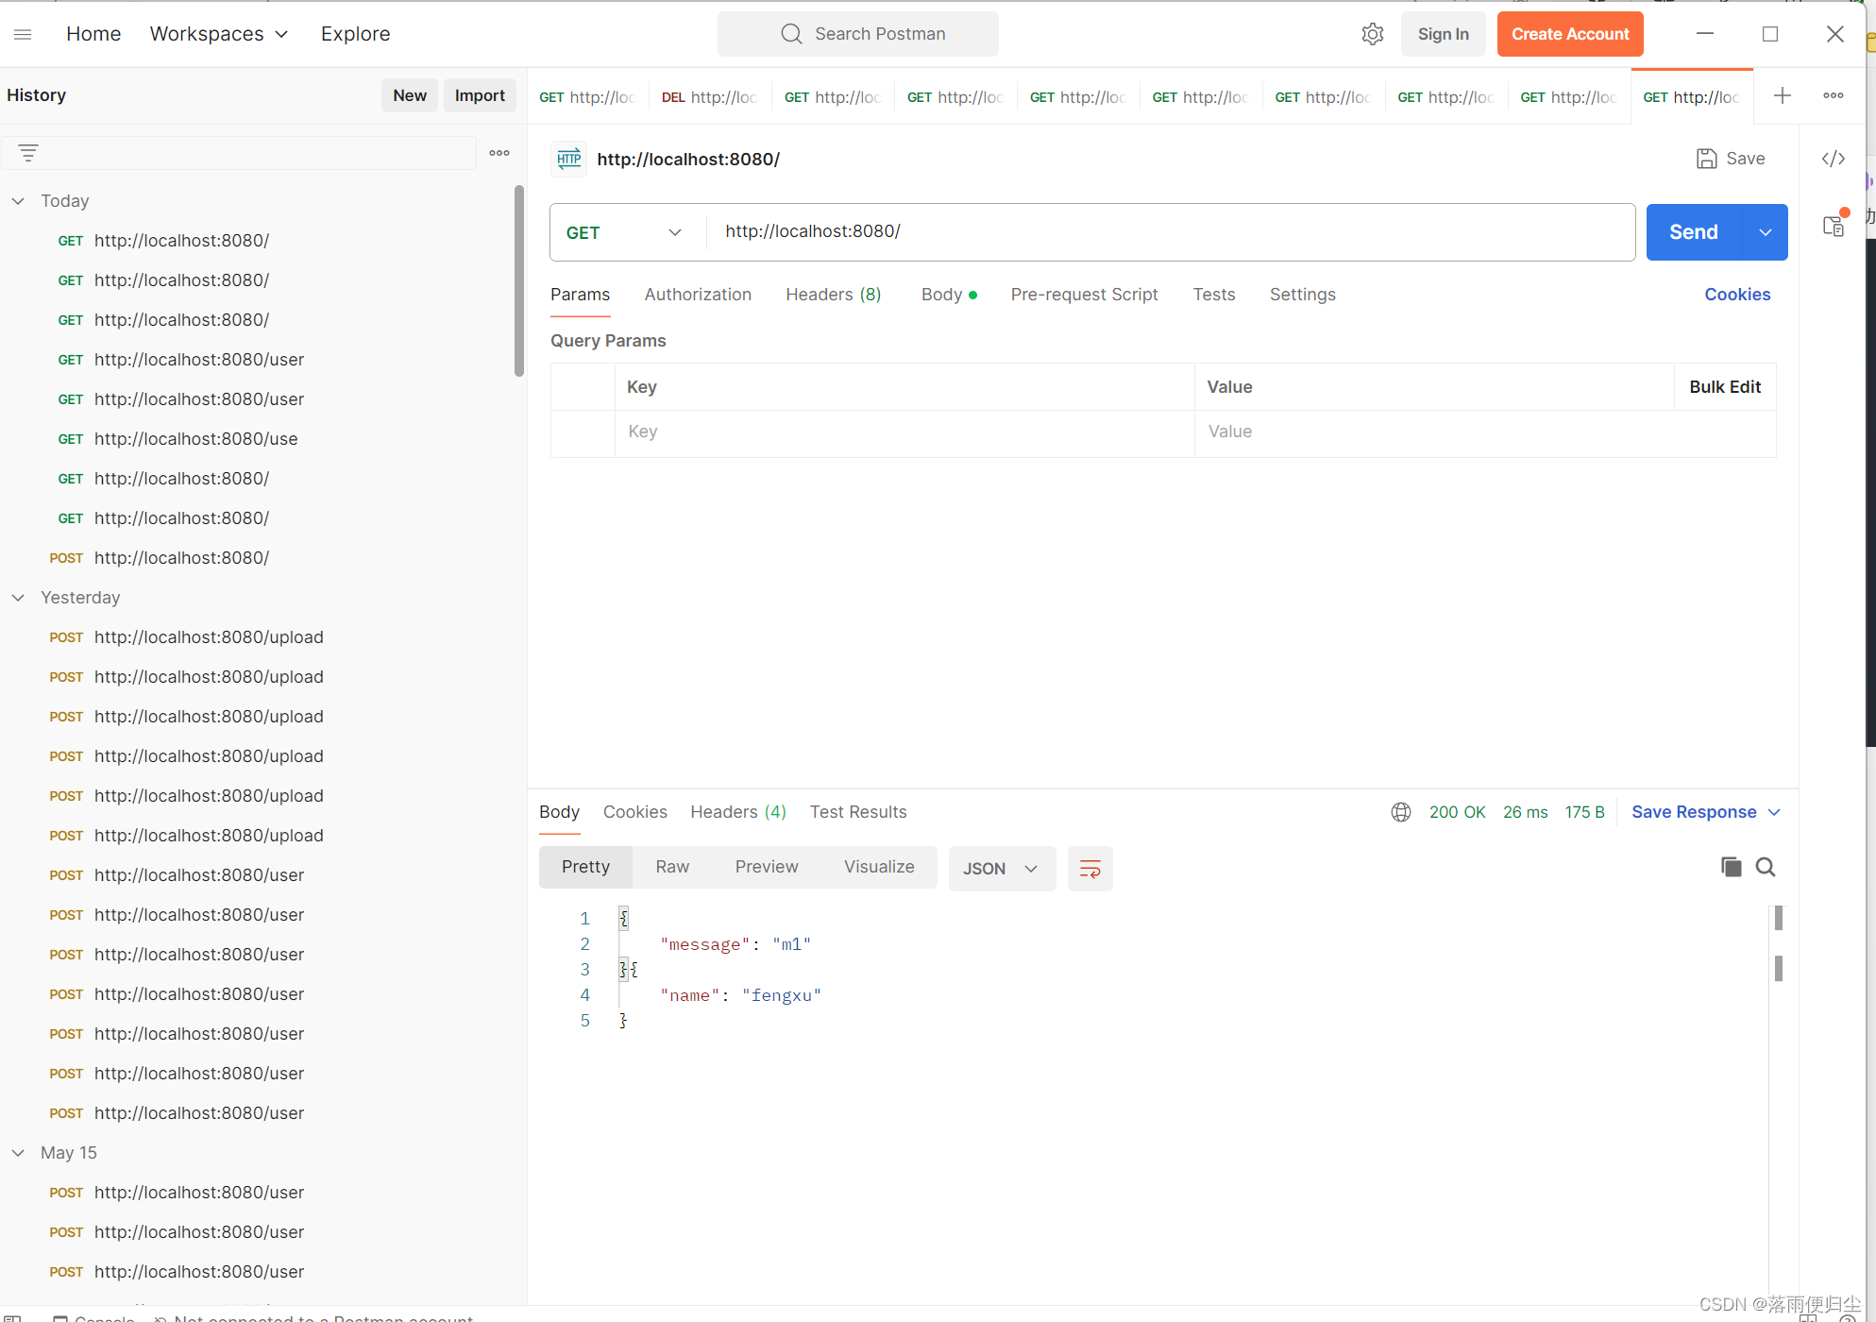Select the Raw response view

click(x=673, y=867)
